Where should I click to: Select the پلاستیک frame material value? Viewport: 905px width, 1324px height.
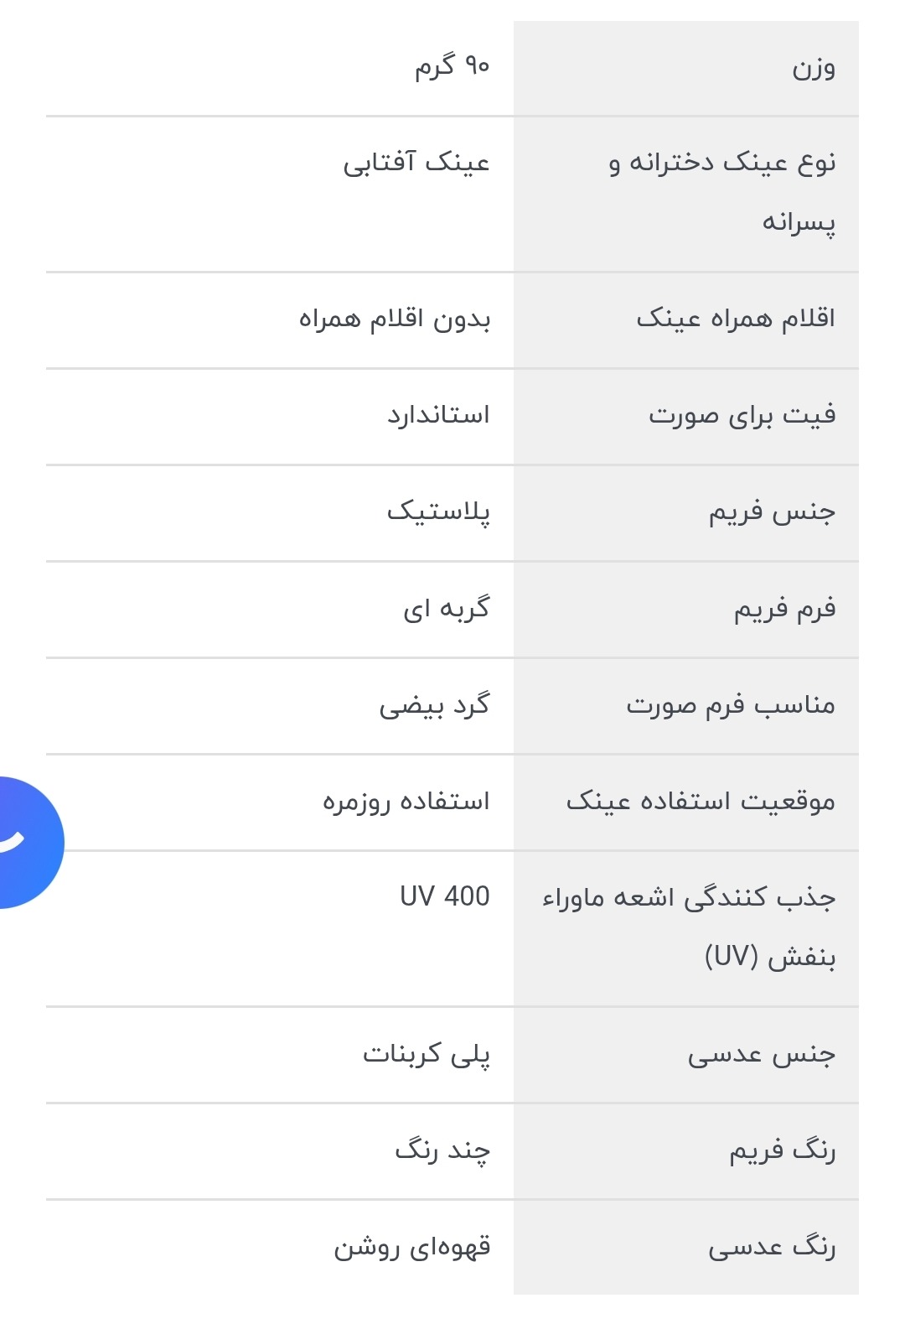tap(438, 511)
